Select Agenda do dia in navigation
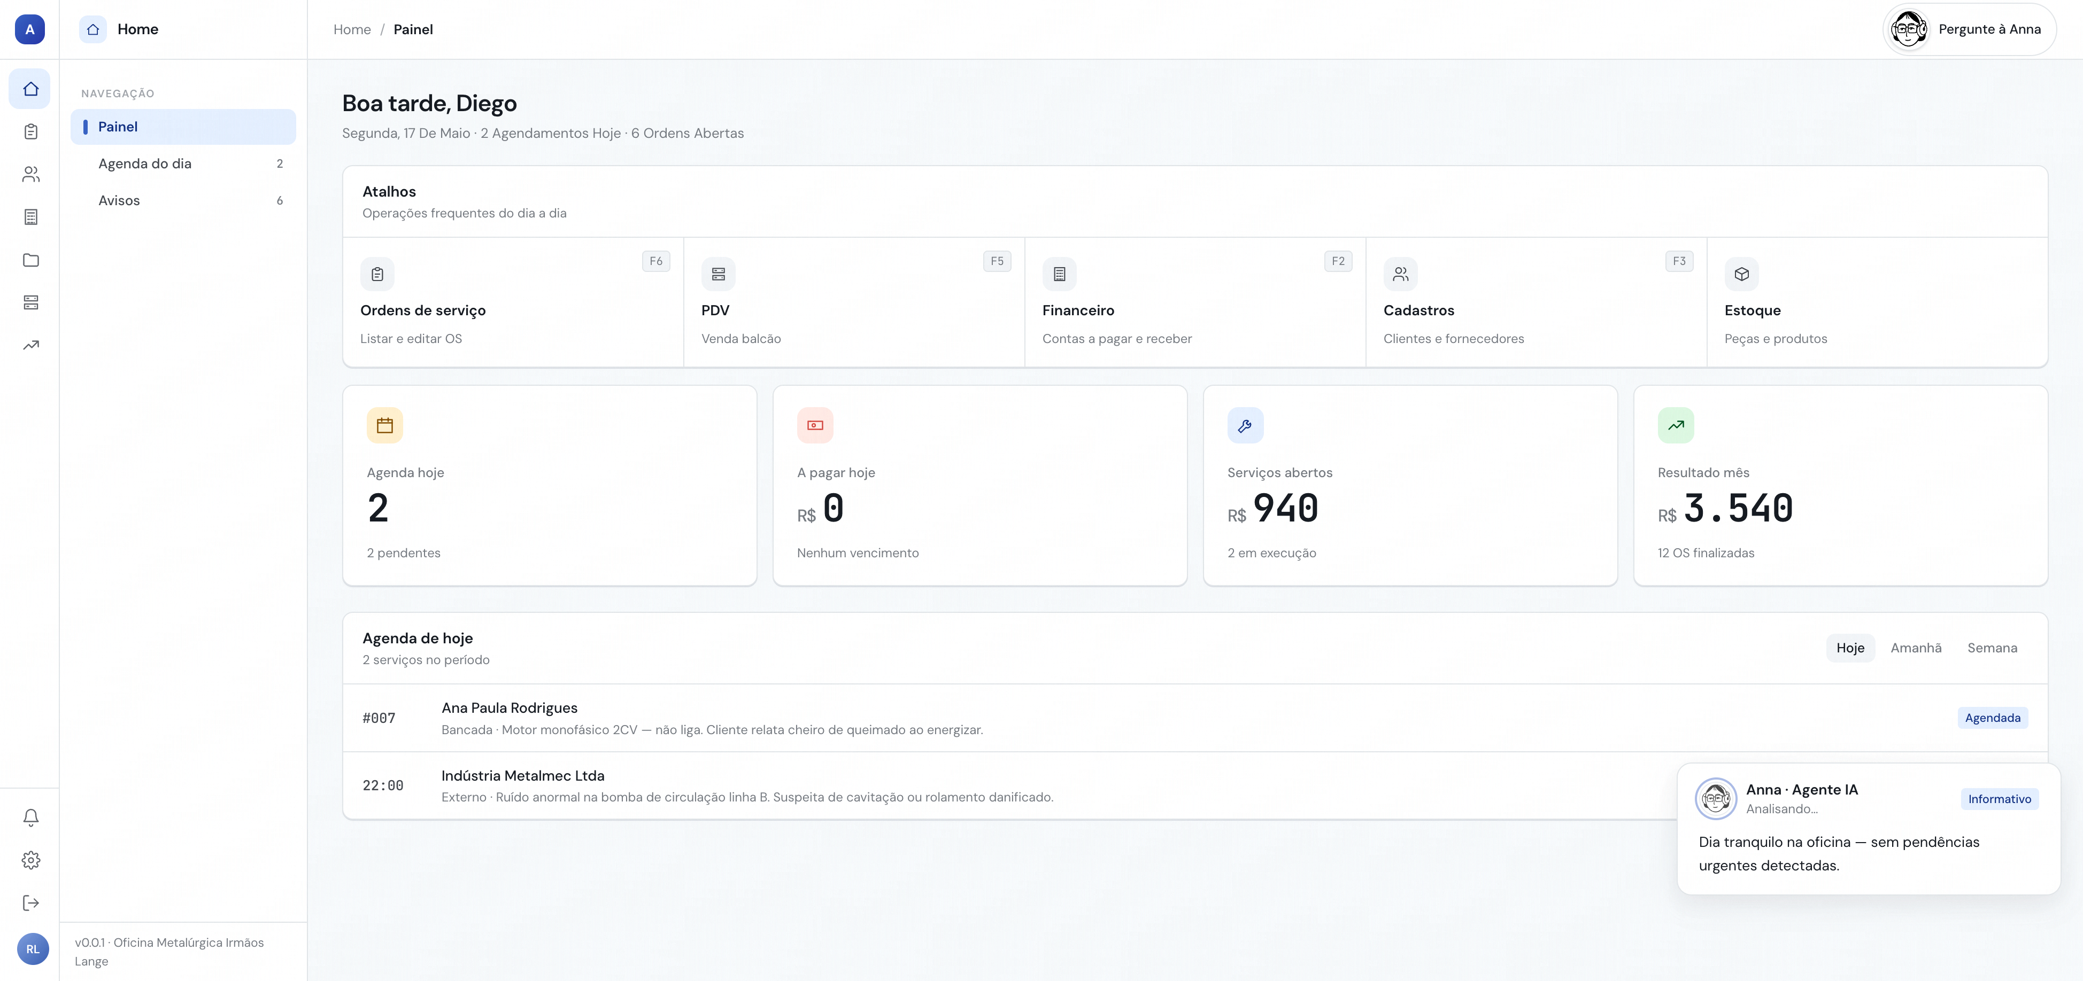Screen dimensions: 2083x981 (x=183, y=164)
